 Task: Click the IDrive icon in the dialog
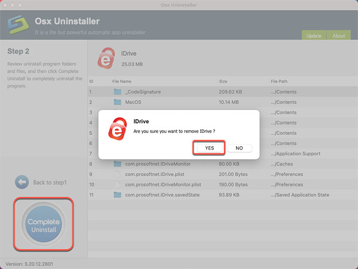coord(117,129)
